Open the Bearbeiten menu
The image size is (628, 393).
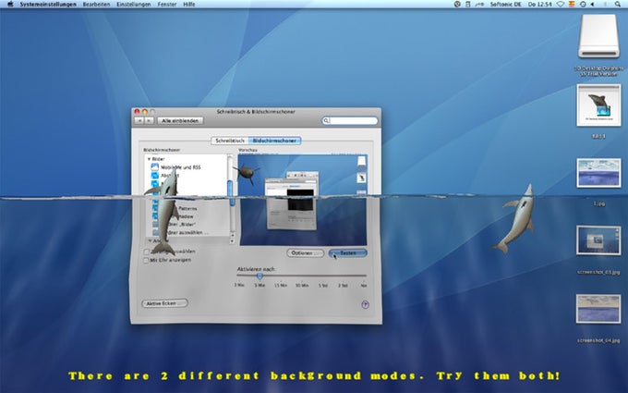click(x=96, y=5)
